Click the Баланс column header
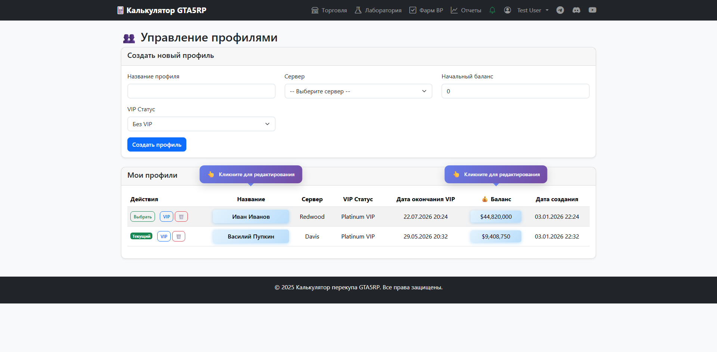 pyautogui.click(x=496, y=199)
